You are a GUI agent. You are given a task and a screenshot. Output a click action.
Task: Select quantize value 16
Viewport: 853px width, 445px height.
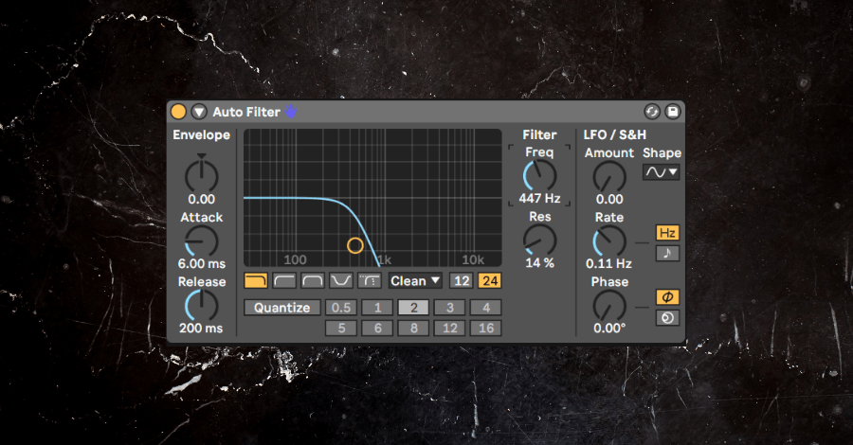(x=486, y=329)
